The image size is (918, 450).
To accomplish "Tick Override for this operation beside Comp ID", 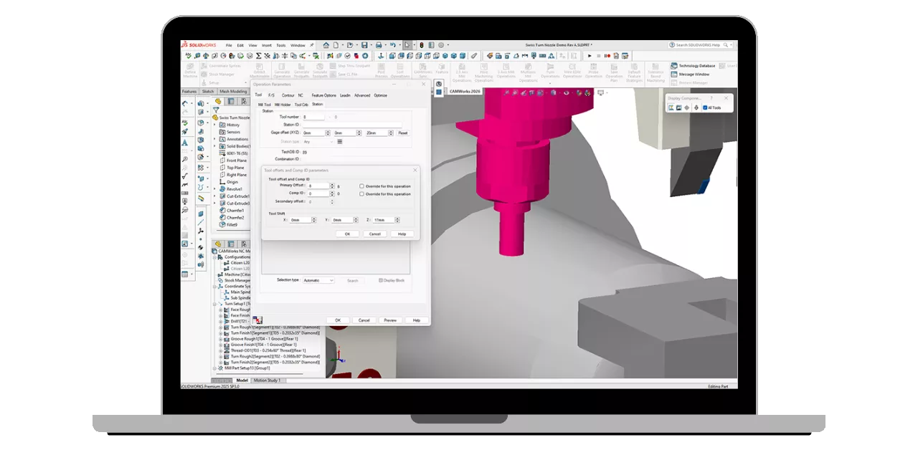I will (361, 194).
